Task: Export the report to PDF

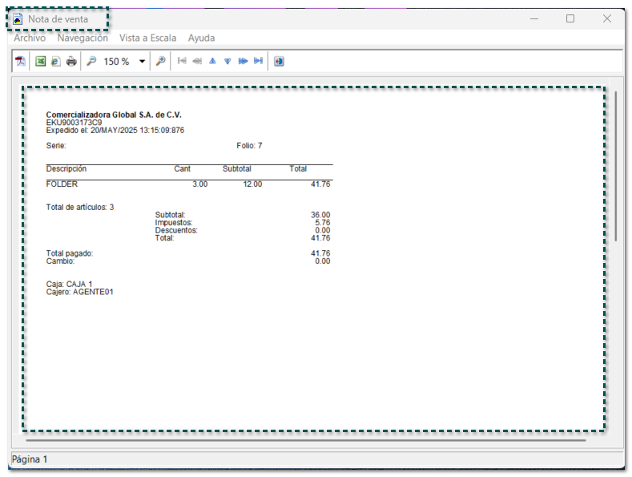Action: tap(21, 61)
